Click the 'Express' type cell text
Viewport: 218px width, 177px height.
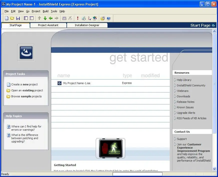(x=127, y=83)
